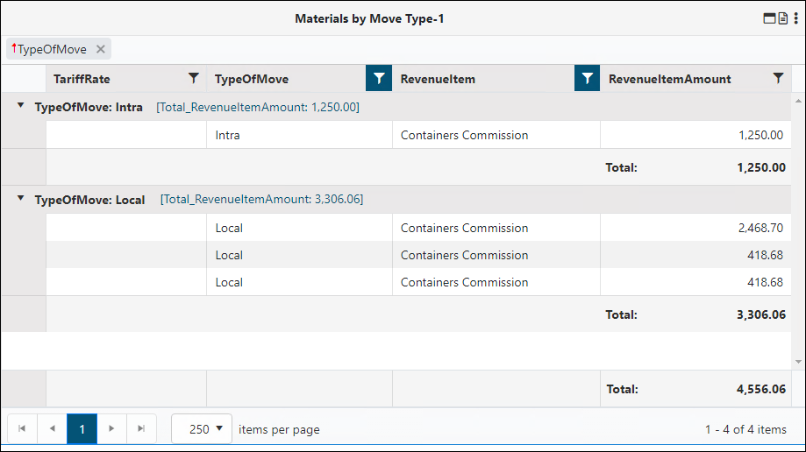Screen dimensions: 806x452
Task: Select the 2,468.70 amount cell
Action: [695, 228]
